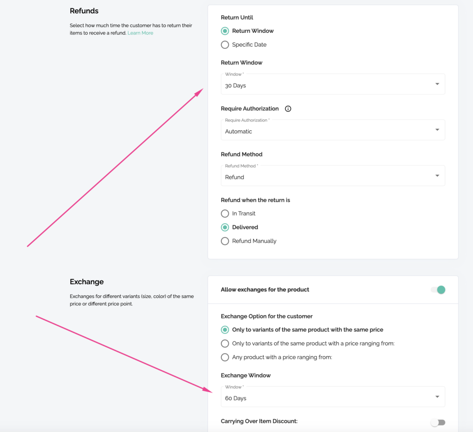Select the Return Window radio option

[225, 31]
